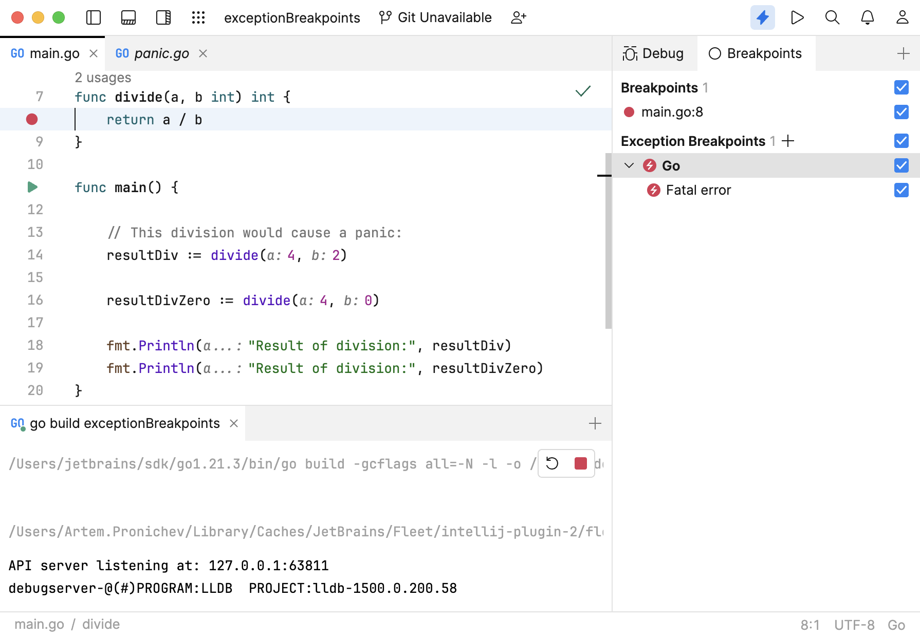This screenshot has height=636, width=920.
Task: Run the project using the play icon
Action: (798, 17)
